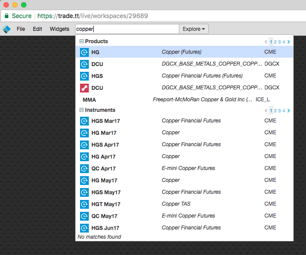The height and width of the screenshot is (255, 306).
Task: Select QC Apr17 instrument name
Action: coord(103,169)
